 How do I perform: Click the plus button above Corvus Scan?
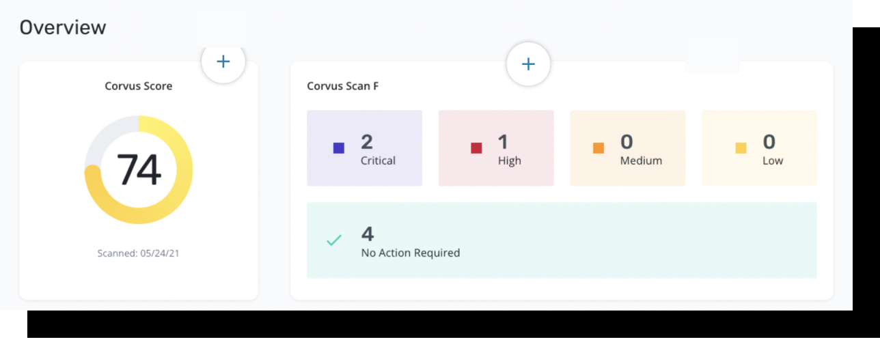(528, 64)
